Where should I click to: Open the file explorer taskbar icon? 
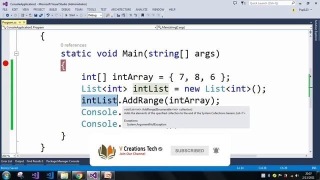(x=64, y=175)
